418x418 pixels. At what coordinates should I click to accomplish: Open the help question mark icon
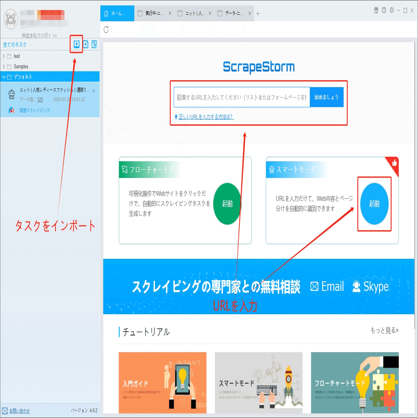pyautogui.click(x=384, y=10)
